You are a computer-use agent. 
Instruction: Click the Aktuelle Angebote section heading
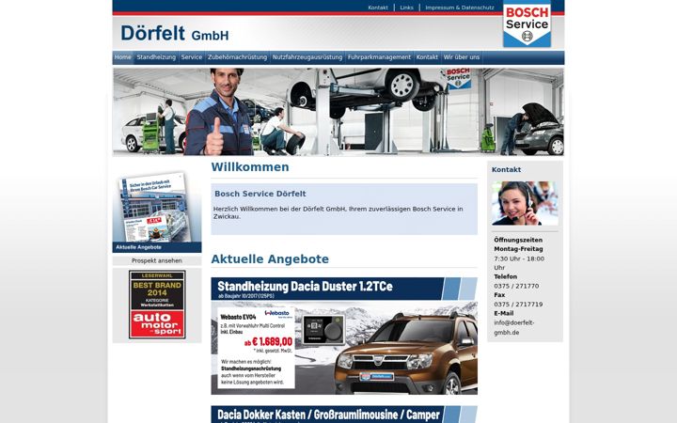pyautogui.click(x=270, y=259)
